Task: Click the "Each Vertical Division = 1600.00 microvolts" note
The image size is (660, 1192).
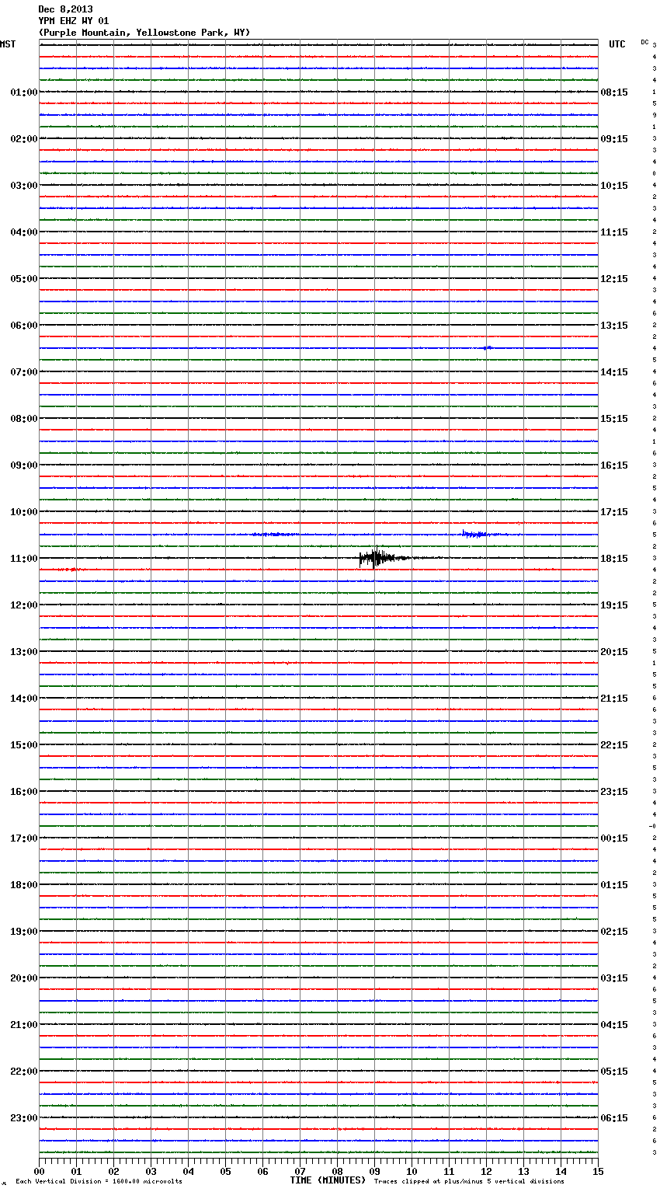Action: coord(99,1181)
